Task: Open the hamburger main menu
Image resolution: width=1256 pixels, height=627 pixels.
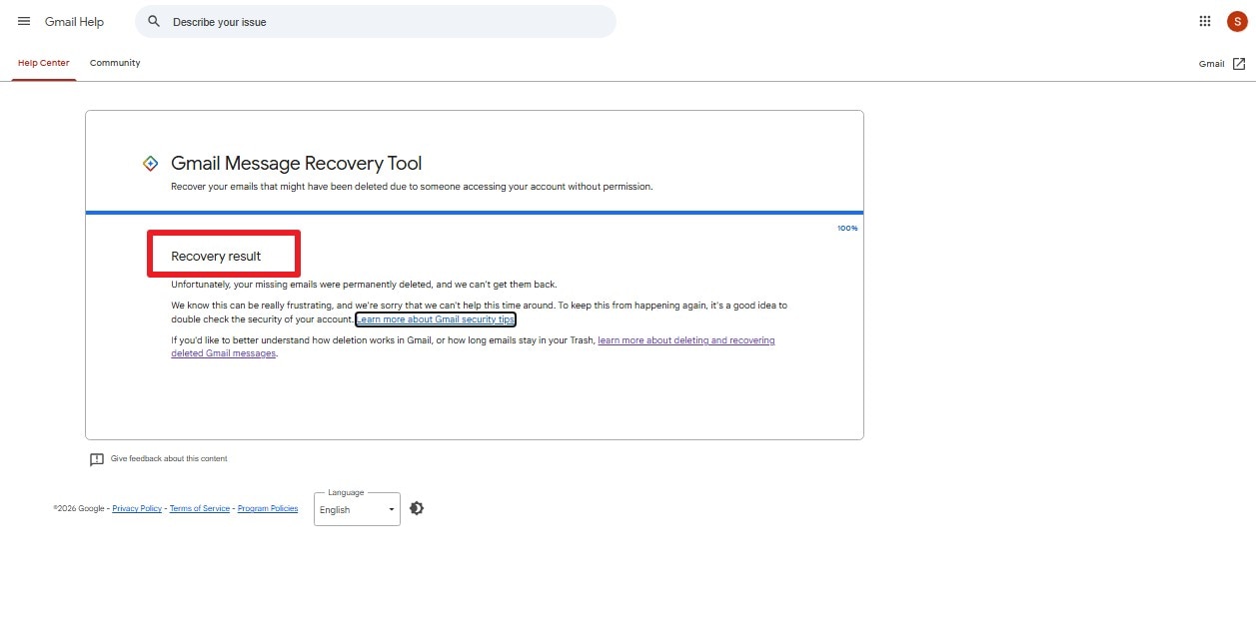Action: [24, 21]
